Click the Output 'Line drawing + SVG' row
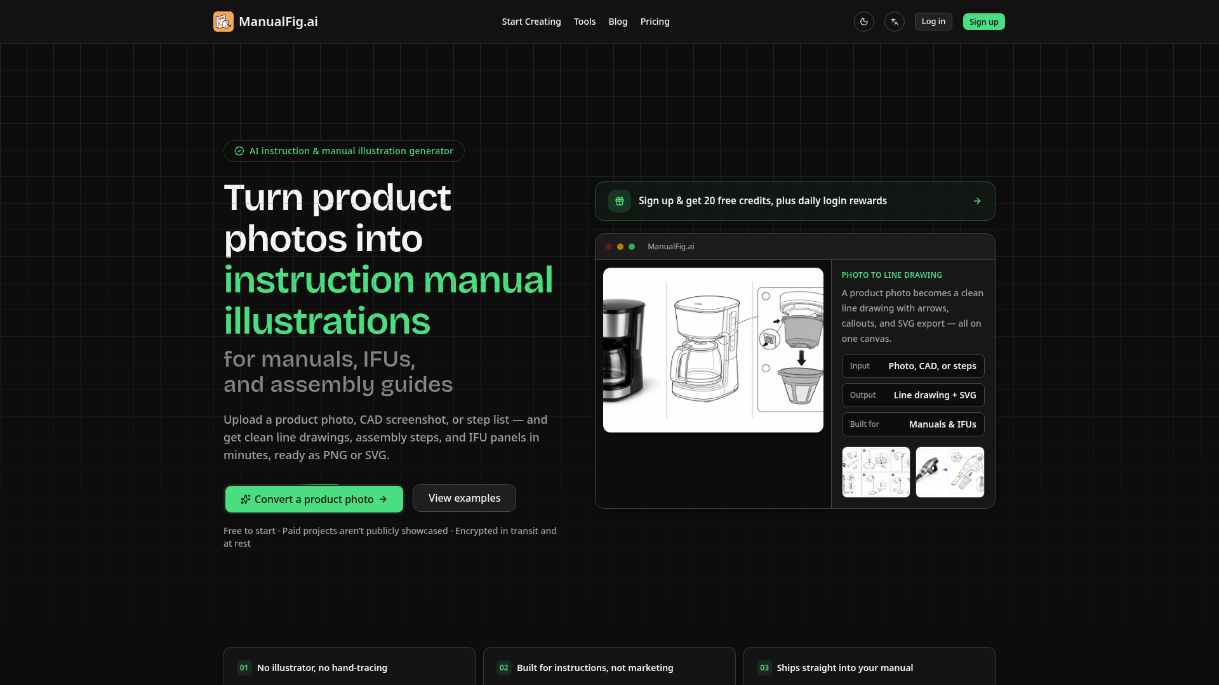This screenshot has width=1219, height=685. [x=913, y=395]
